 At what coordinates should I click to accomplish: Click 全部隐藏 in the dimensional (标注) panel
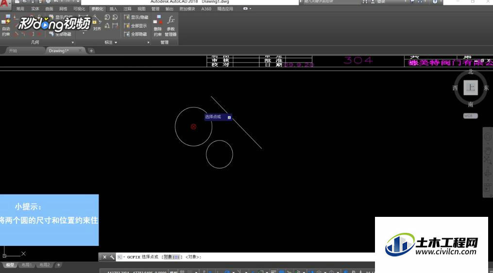click(136, 34)
